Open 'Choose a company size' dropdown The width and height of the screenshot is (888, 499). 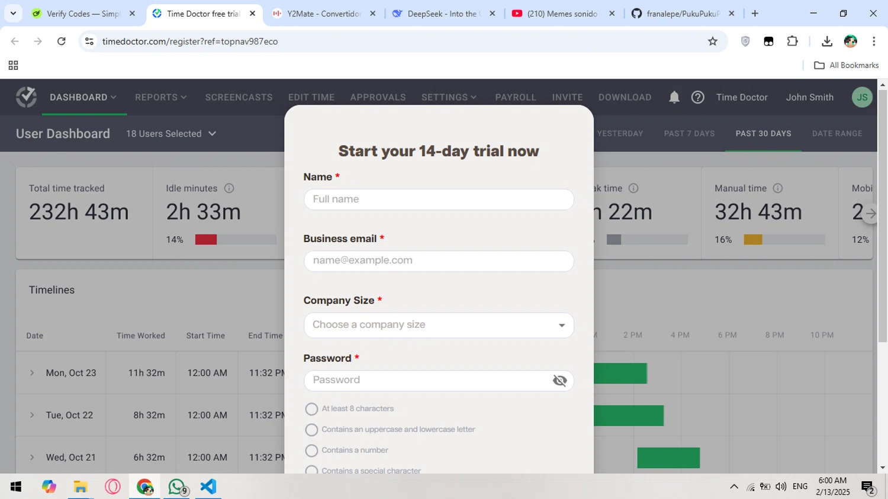pyautogui.click(x=439, y=325)
